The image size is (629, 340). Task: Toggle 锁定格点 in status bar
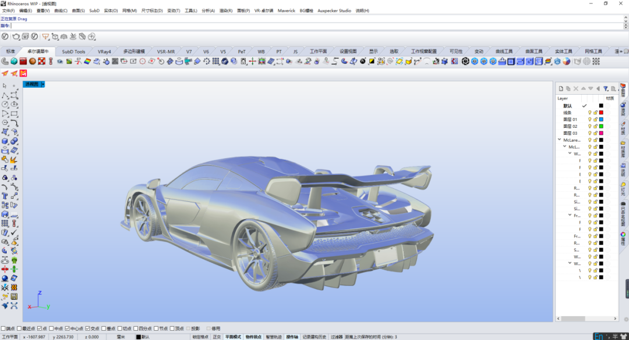pyautogui.click(x=200, y=337)
